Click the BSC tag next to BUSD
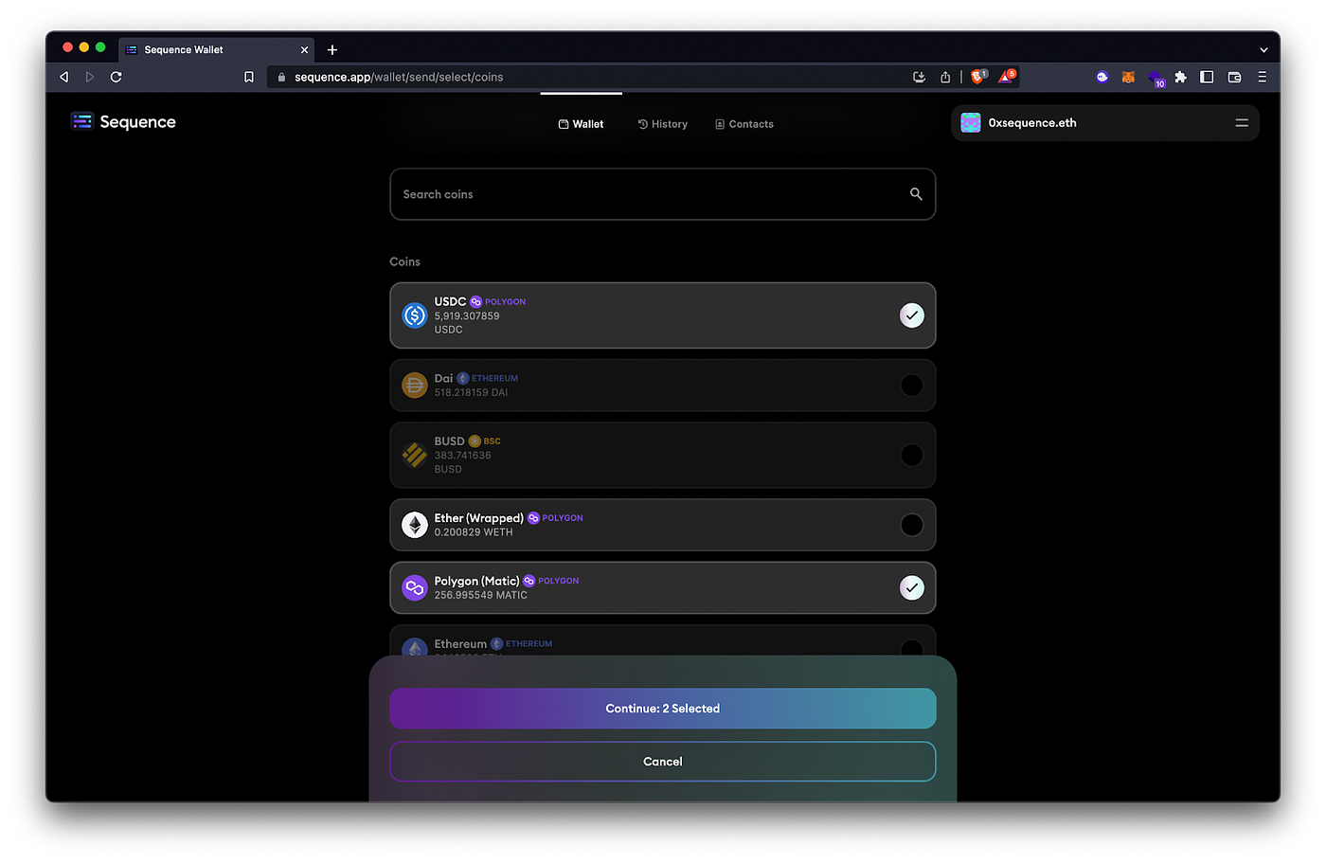Screen dimensions: 1326x863 tap(485, 441)
